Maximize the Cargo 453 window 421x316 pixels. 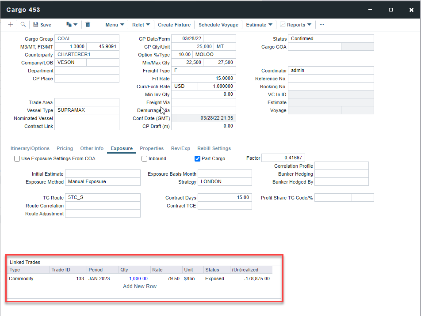pos(391,10)
